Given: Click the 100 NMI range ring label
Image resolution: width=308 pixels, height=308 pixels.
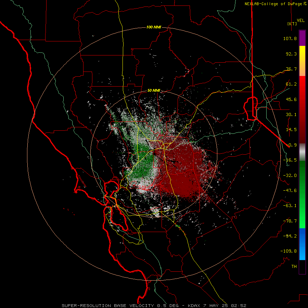Looking at the screenshot, I should tap(154, 27).
